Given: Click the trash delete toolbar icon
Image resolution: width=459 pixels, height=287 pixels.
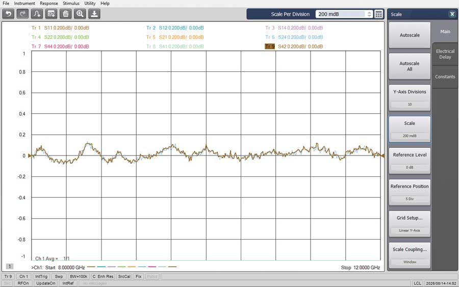Looking at the screenshot, I should [66, 14].
